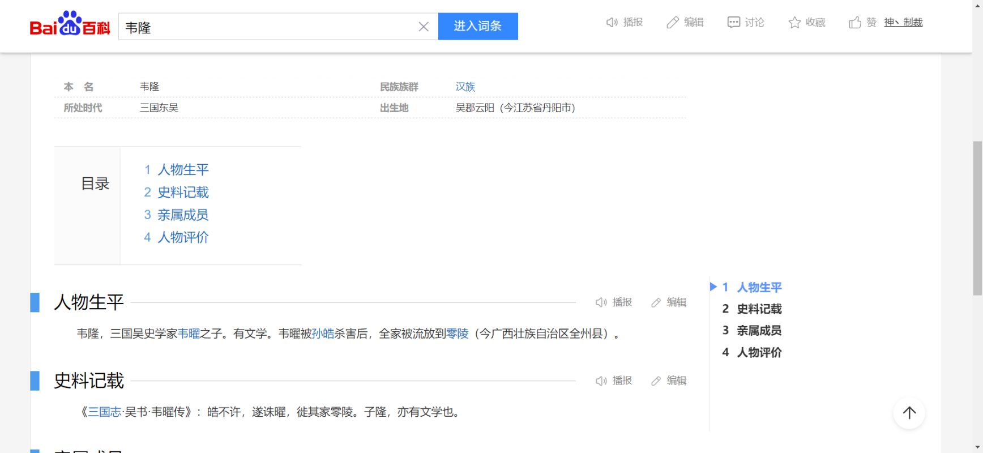983x453 pixels.
Task: Clear the search box with the X icon
Action: click(424, 27)
